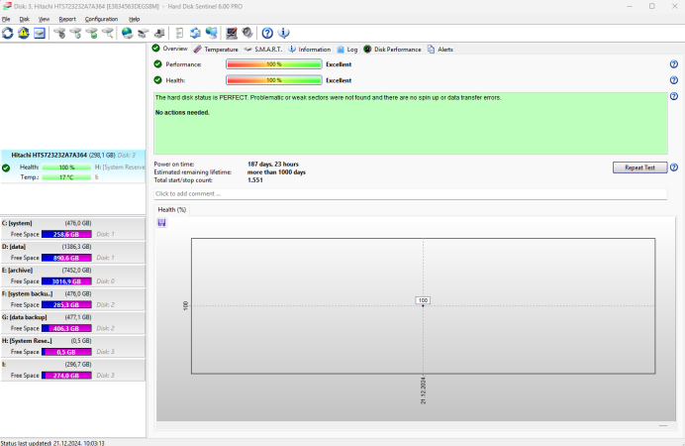Image resolution: width=685 pixels, height=446 pixels.
Task: Click the blue info bubble toolbar icon
Action: click(283, 33)
